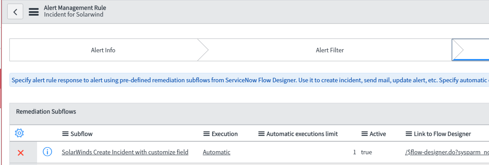Select the Active value true cell

367,152
